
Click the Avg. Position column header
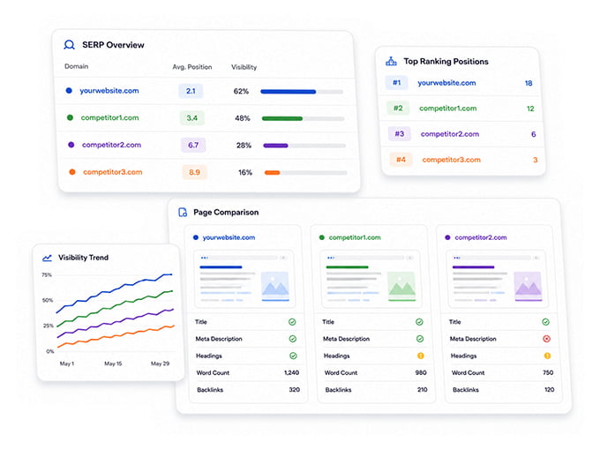(192, 67)
